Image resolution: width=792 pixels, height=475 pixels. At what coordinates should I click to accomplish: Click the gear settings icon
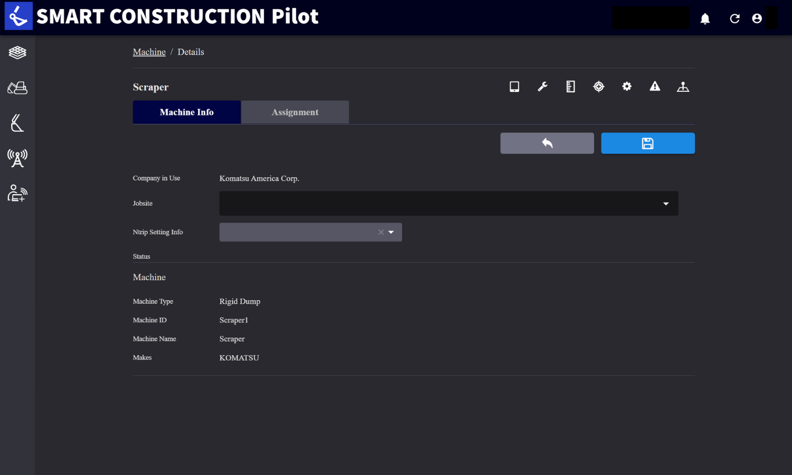point(627,87)
